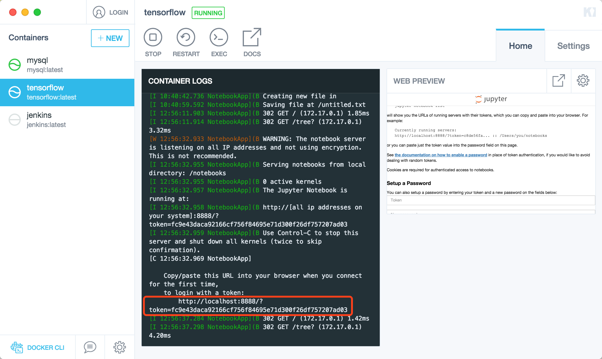This screenshot has height=359, width=602.
Task: Open web preview settings gear
Action: (x=583, y=81)
